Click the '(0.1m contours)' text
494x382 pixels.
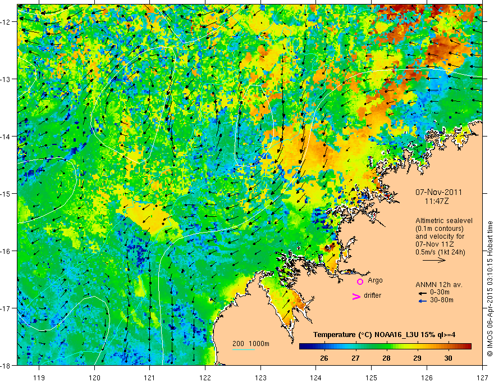[440, 229]
